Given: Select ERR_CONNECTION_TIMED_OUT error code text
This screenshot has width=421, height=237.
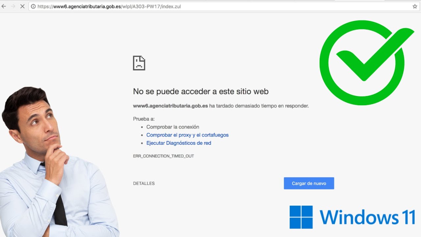Looking at the screenshot, I should click(x=163, y=156).
